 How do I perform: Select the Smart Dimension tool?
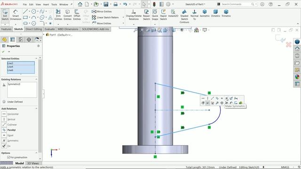pos(16,15)
